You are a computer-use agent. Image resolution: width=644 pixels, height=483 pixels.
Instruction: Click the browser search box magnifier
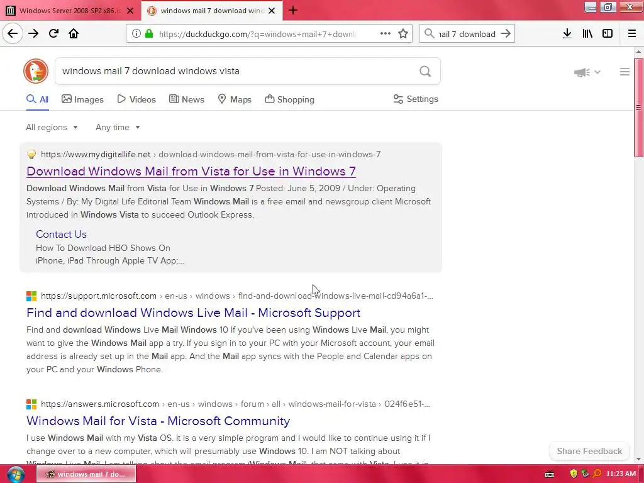click(x=429, y=34)
